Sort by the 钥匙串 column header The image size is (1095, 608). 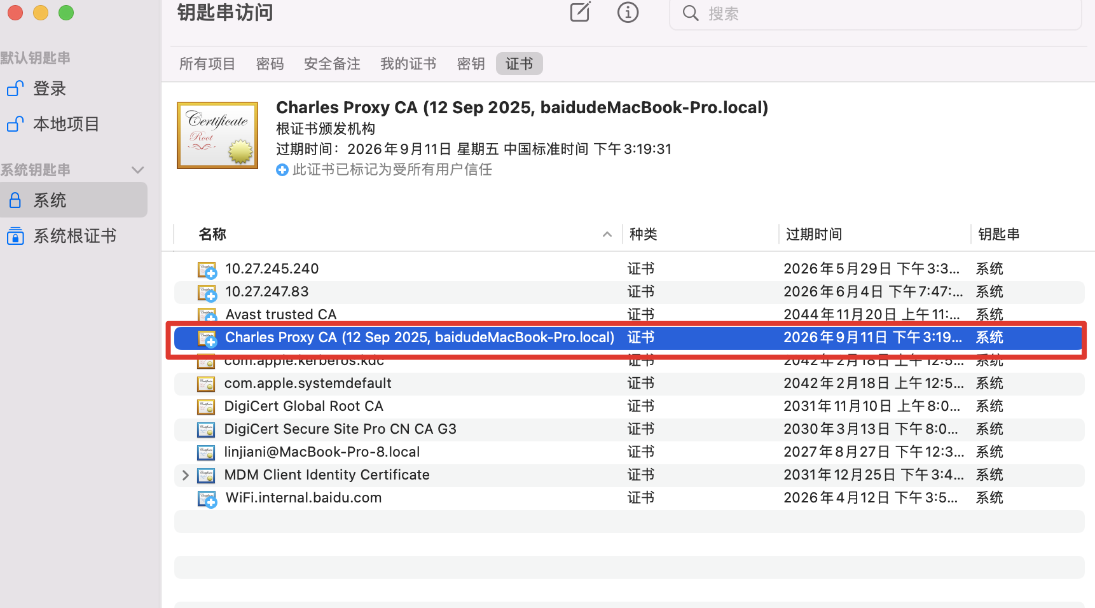(x=999, y=234)
